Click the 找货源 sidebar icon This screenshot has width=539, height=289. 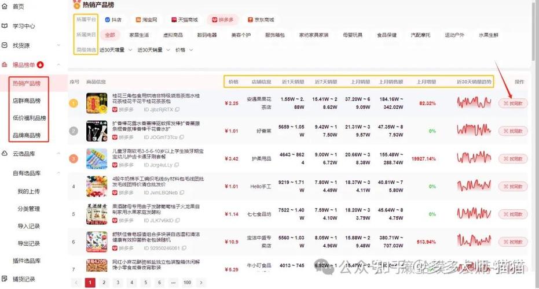pos(5,45)
